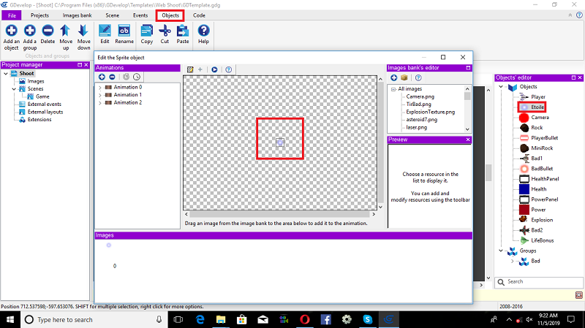
Task: Open help icon above the sprite canvas
Action: coord(229,69)
